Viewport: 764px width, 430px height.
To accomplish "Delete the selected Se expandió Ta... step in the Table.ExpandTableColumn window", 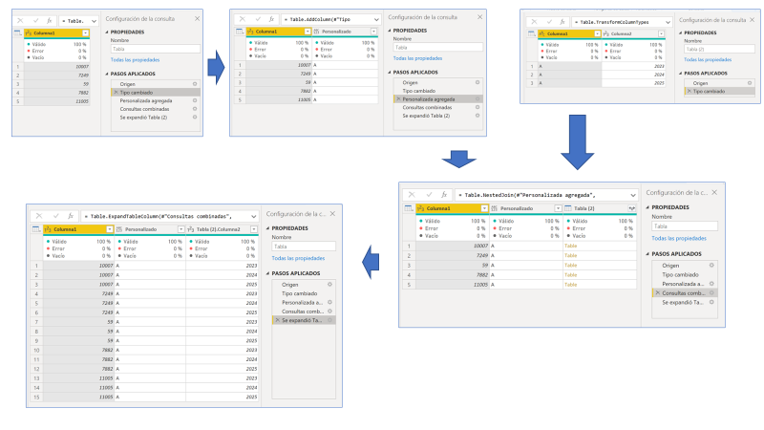I will [278, 320].
